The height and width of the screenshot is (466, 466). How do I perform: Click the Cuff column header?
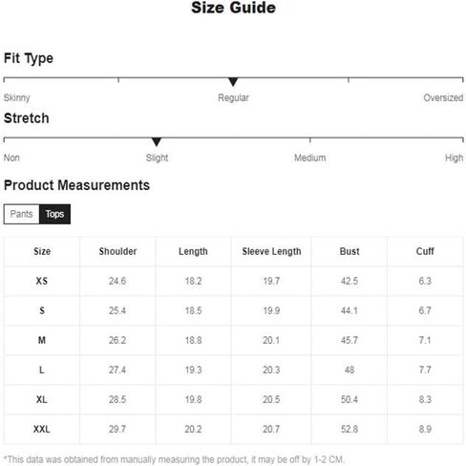[425, 251]
